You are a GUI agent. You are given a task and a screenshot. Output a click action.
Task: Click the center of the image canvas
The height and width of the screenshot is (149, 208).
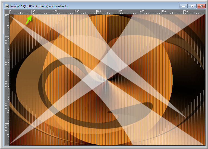click(107, 80)
